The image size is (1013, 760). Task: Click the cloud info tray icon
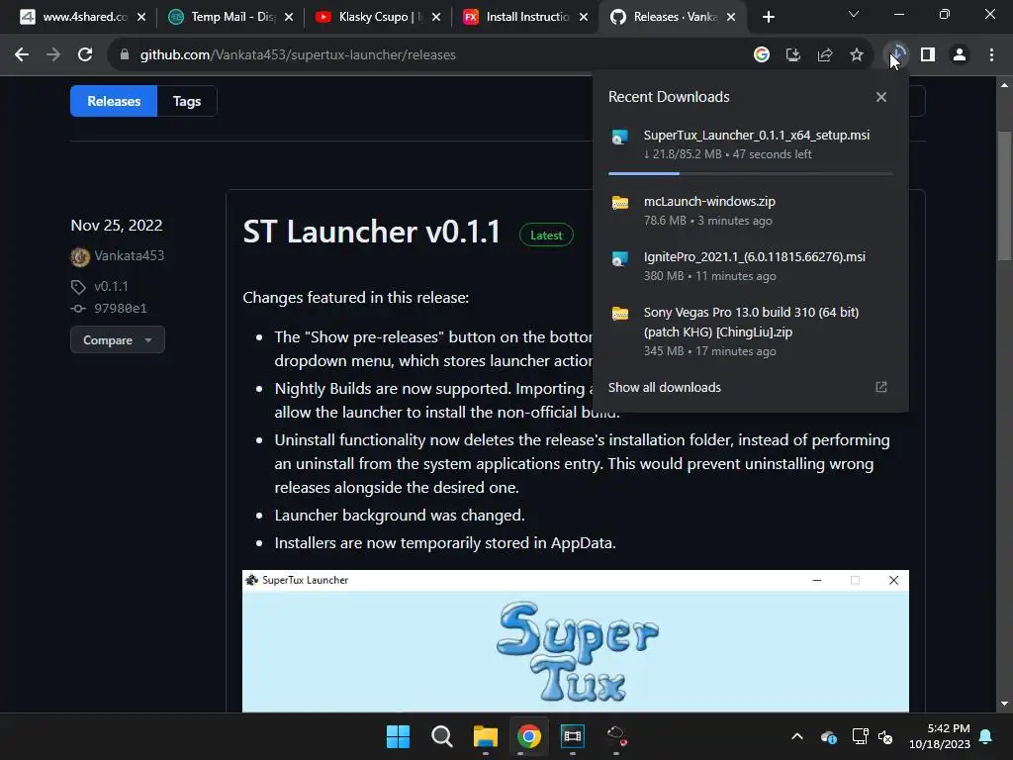(x=828, y=736)
